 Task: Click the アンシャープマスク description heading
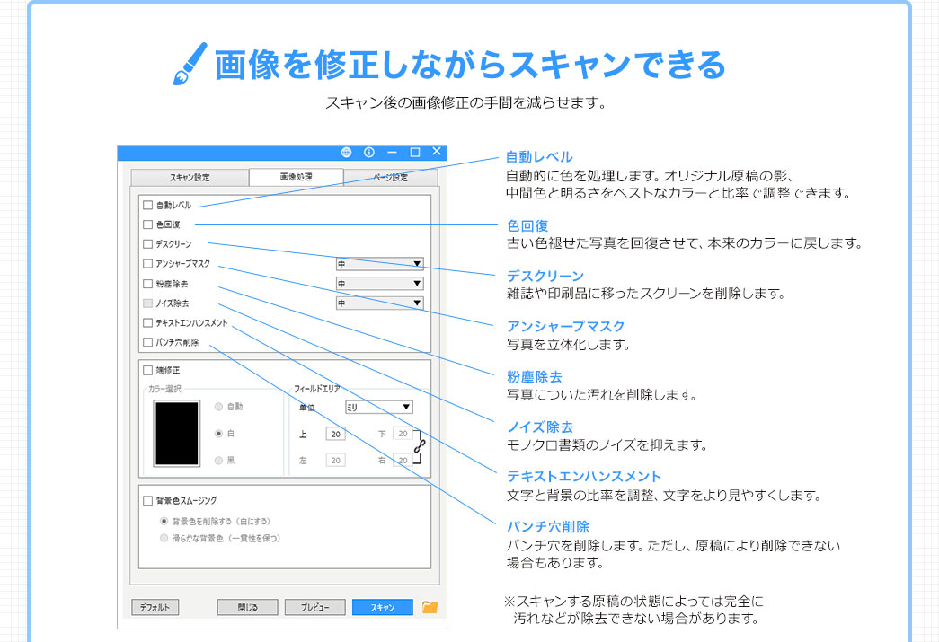pyautogui.click(x=566, y=326)
